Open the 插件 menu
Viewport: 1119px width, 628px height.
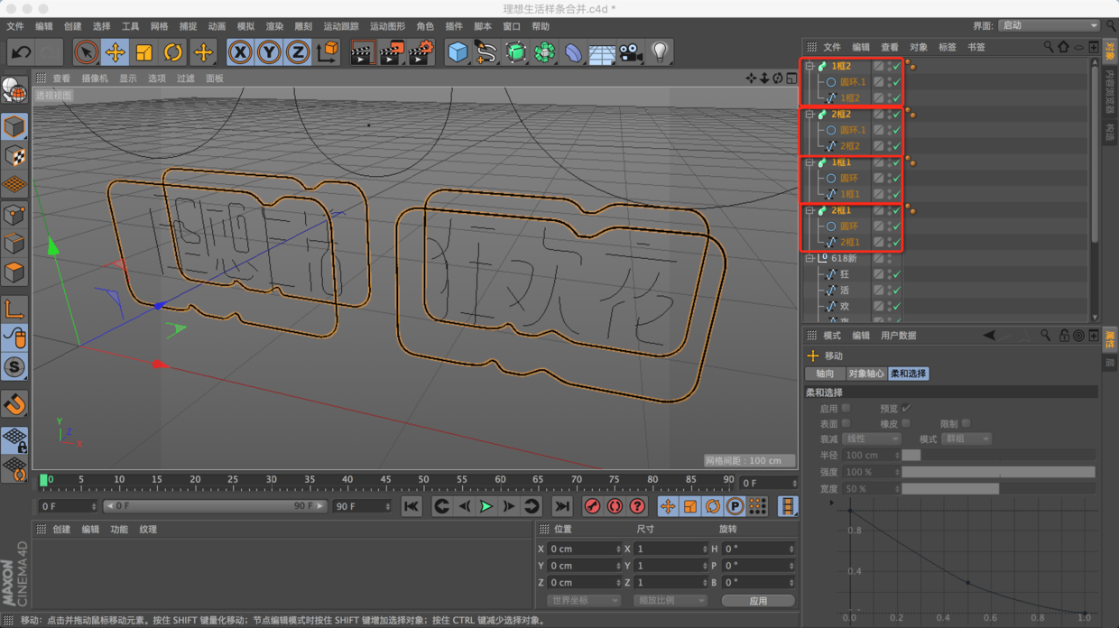454,26
